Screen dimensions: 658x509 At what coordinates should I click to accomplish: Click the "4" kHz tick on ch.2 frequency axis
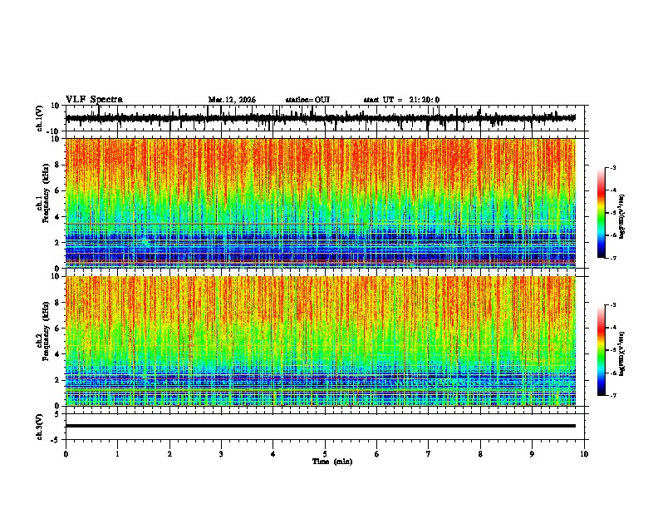click(57, 354)
